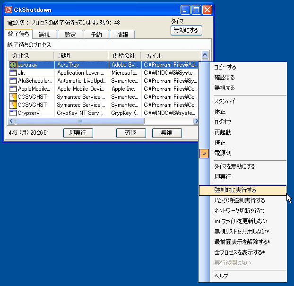The image size is (294, 286).
Task: Sort by the 供給会社 column header
Action: (124, 56)
